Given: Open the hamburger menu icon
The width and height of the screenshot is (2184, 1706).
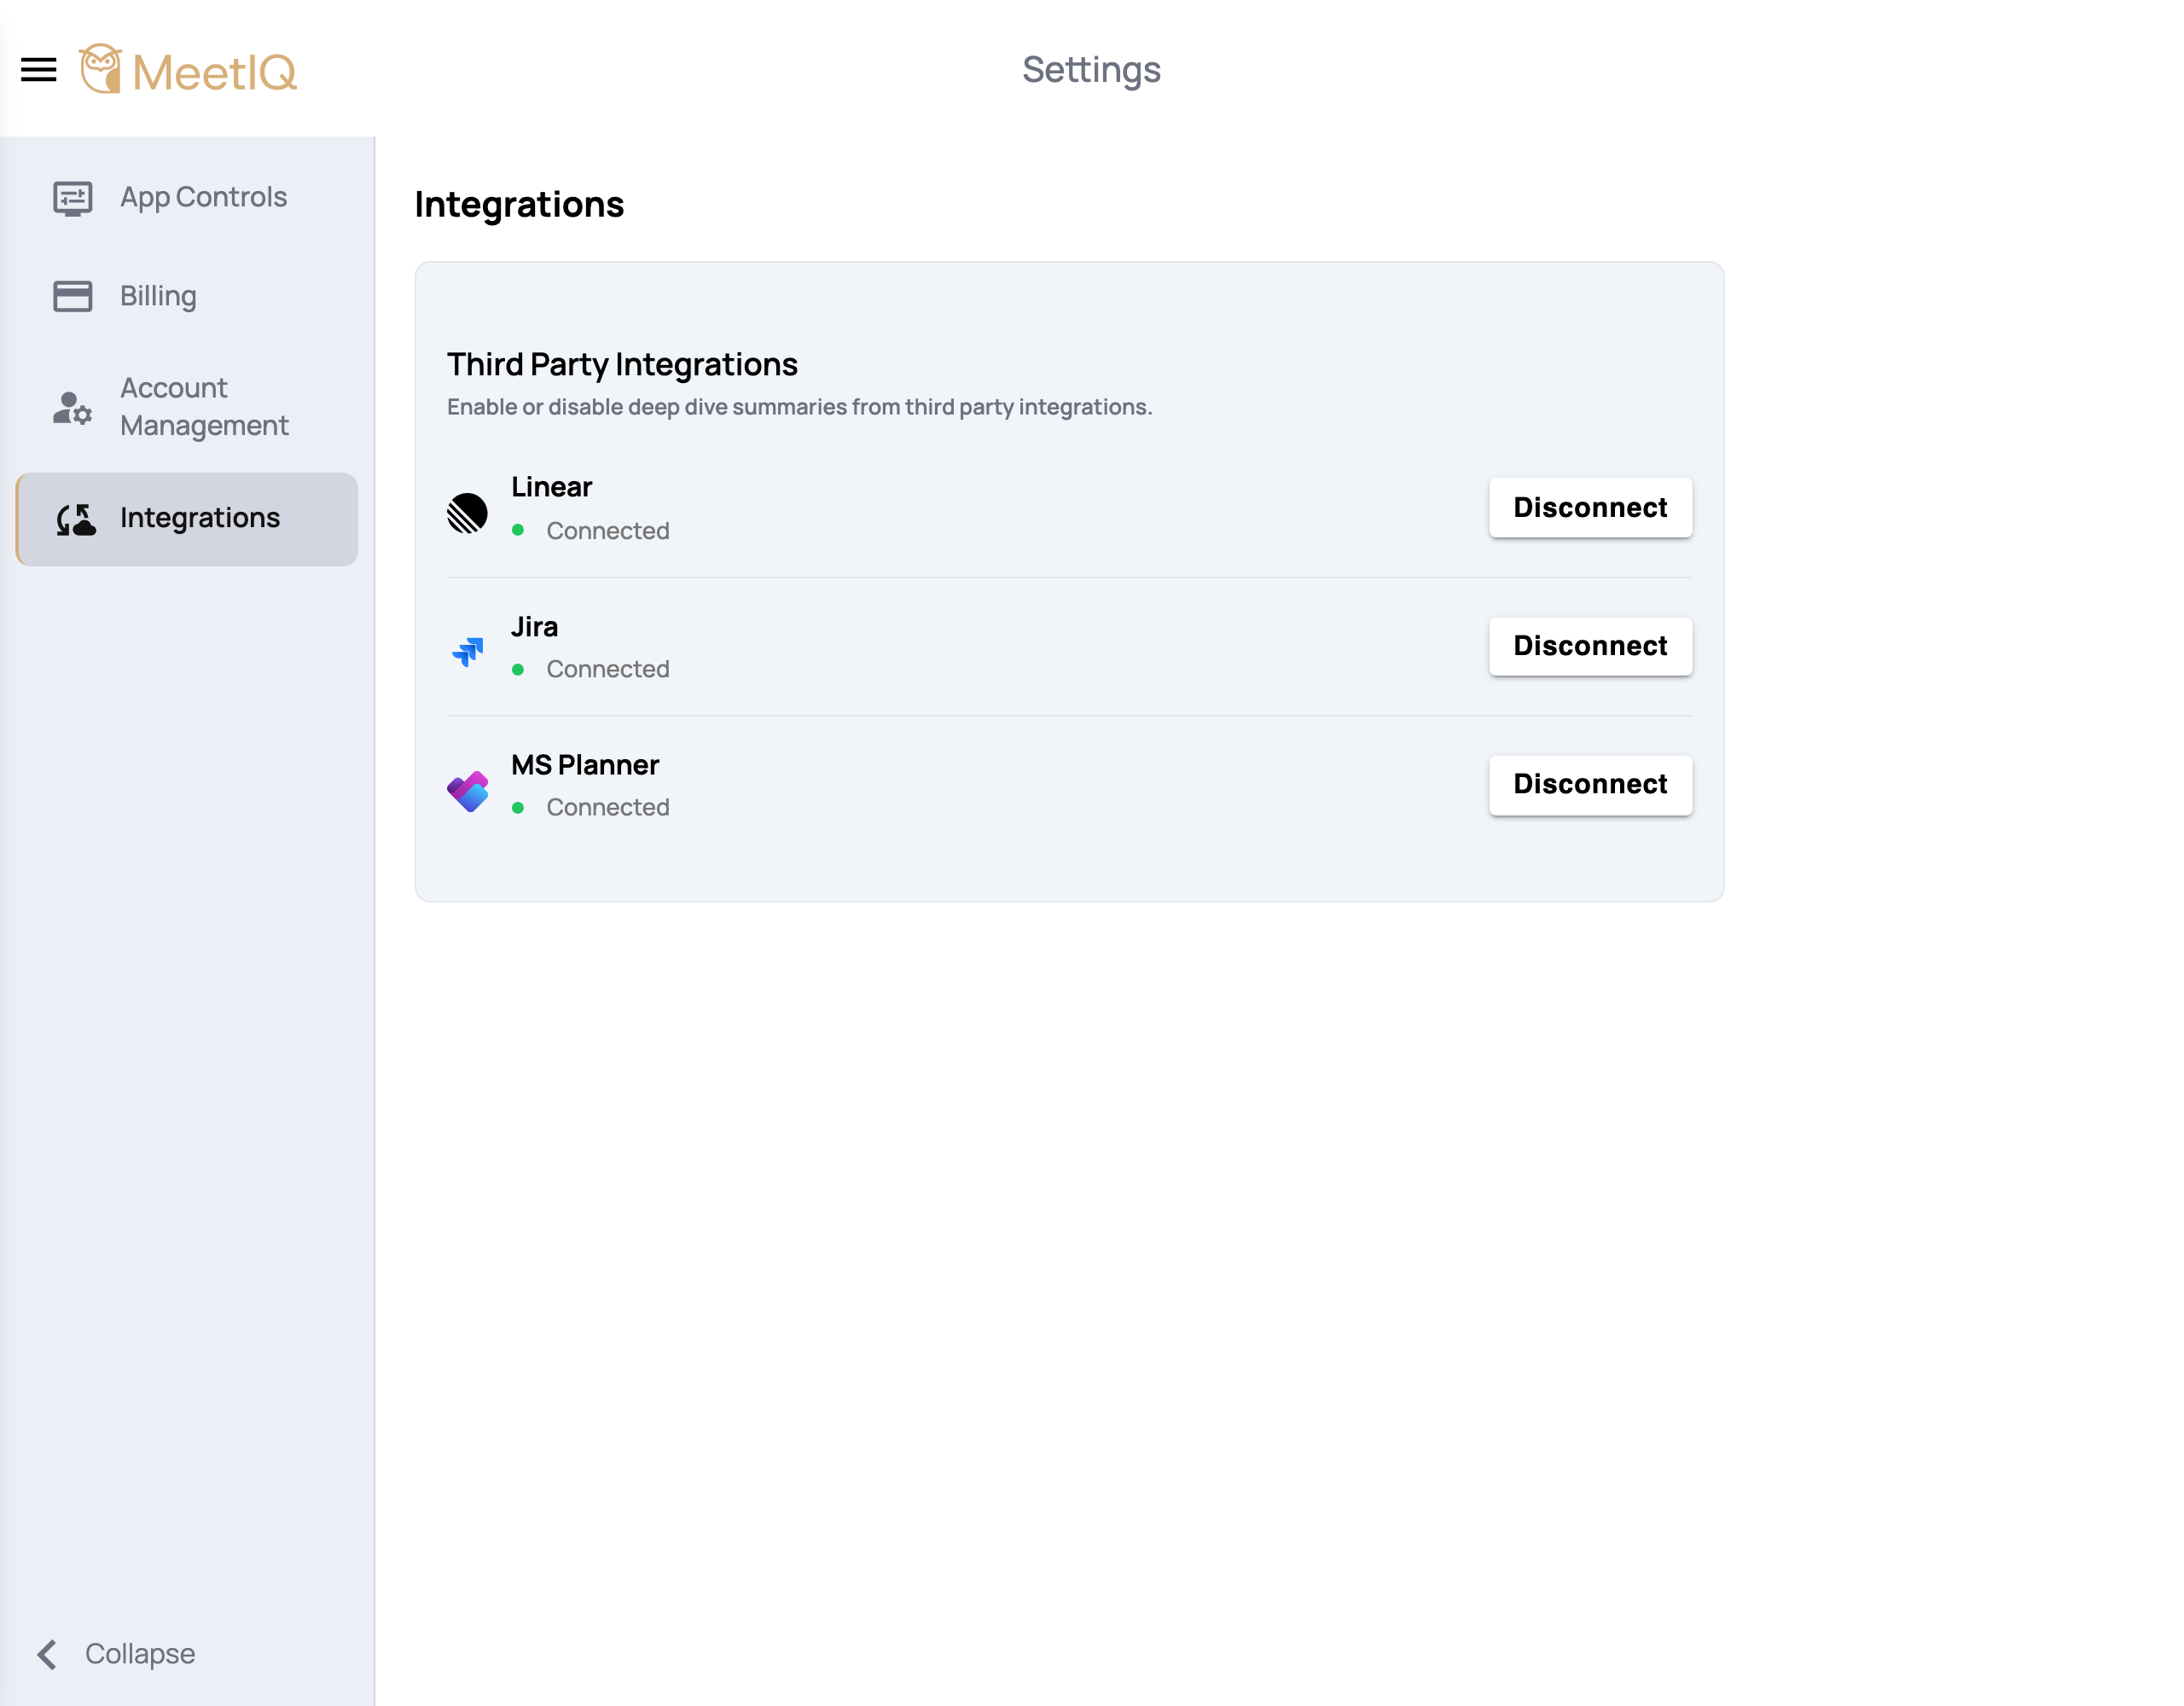Looking at the screenshot, I should pos(39,70).
